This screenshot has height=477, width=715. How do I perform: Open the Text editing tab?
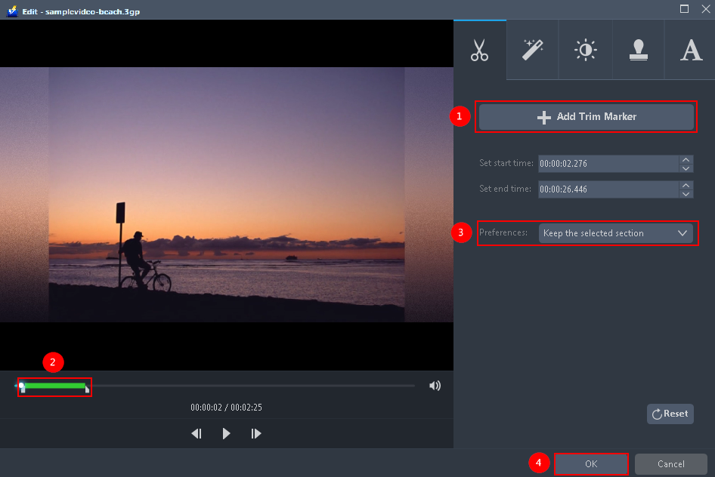point(690,50)
